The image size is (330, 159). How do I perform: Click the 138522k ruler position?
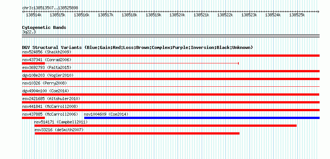225,15
